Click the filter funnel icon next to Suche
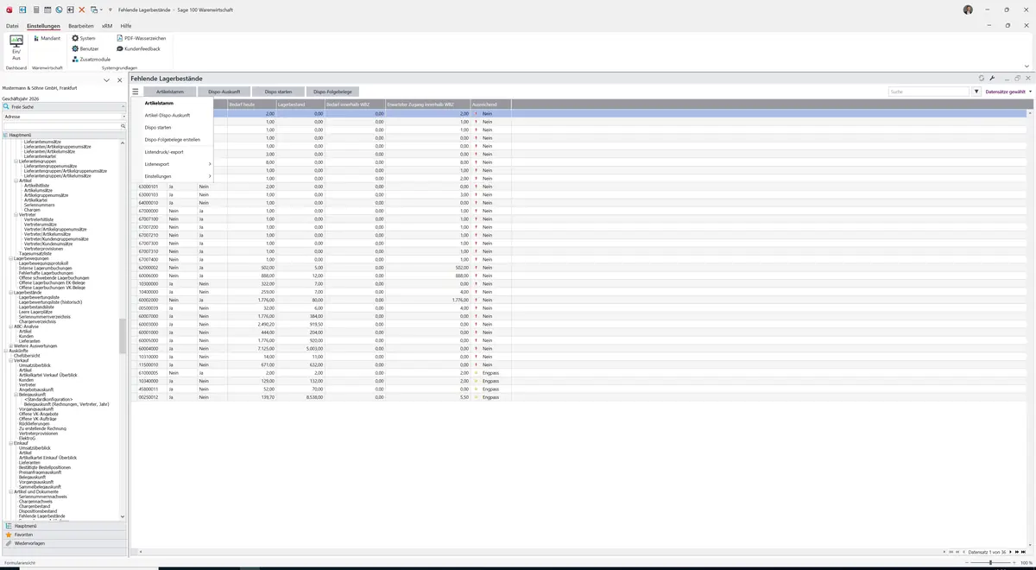Image resolution: width=1036 pixels, height=570 pixels. click(x=976, y=92)
